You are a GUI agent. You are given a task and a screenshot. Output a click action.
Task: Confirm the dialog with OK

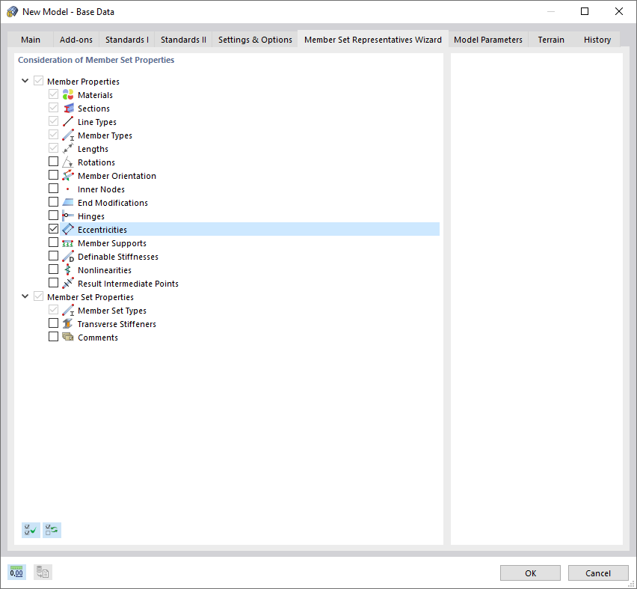coord(530,573)
